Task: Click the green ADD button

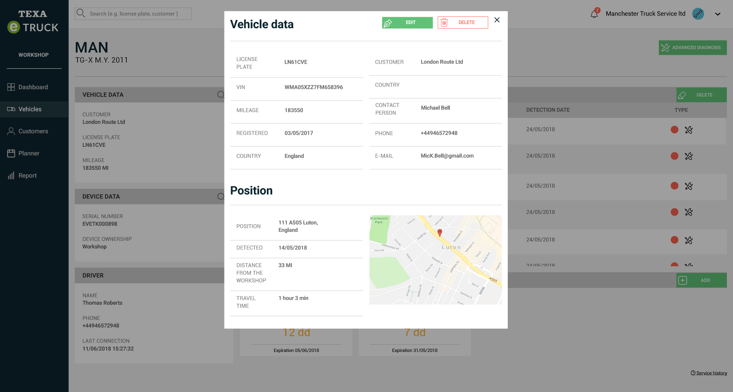Action: click(701, 280)
